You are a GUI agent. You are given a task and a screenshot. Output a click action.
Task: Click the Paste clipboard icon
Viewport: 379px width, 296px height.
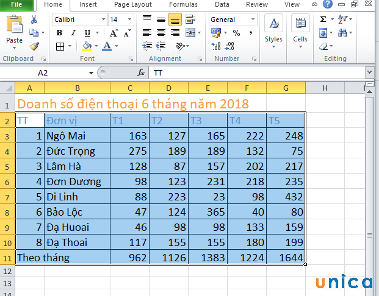[x=14, y=24]
